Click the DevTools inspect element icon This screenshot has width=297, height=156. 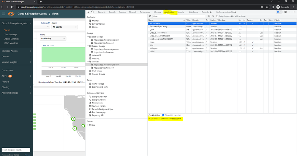(x=88, y=12)
